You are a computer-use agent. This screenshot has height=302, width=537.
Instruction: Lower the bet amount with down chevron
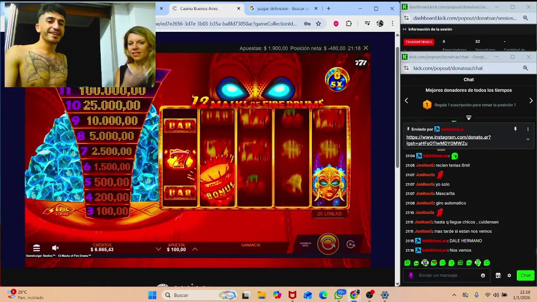point(159,249)
